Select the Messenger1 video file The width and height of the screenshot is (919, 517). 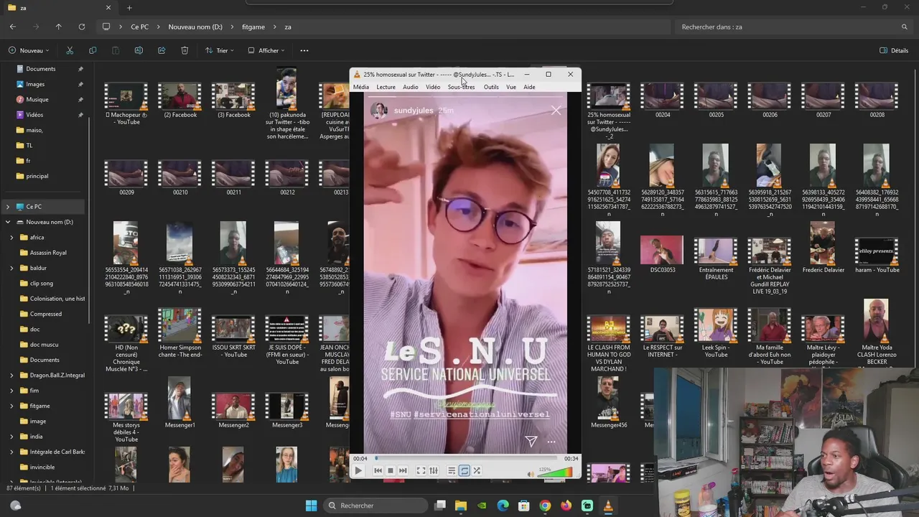(x=179, y=403)
